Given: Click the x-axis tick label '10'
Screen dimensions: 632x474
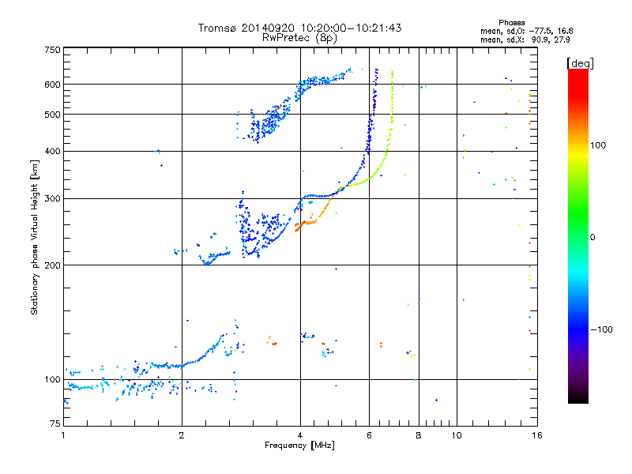Looking at the screenshot, I should pos(457,435).
